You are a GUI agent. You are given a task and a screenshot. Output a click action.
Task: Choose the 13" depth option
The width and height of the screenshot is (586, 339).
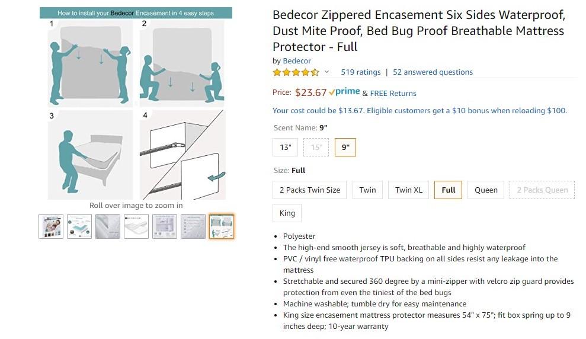(286, 148)
